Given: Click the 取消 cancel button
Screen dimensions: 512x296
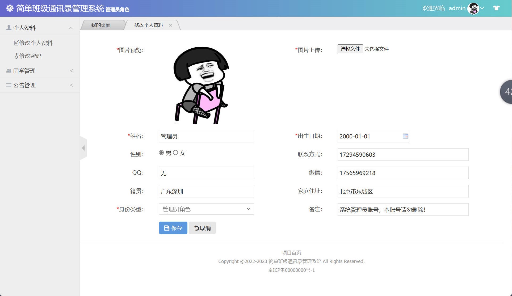Looking at the screenshot, I should click(202, 228).
